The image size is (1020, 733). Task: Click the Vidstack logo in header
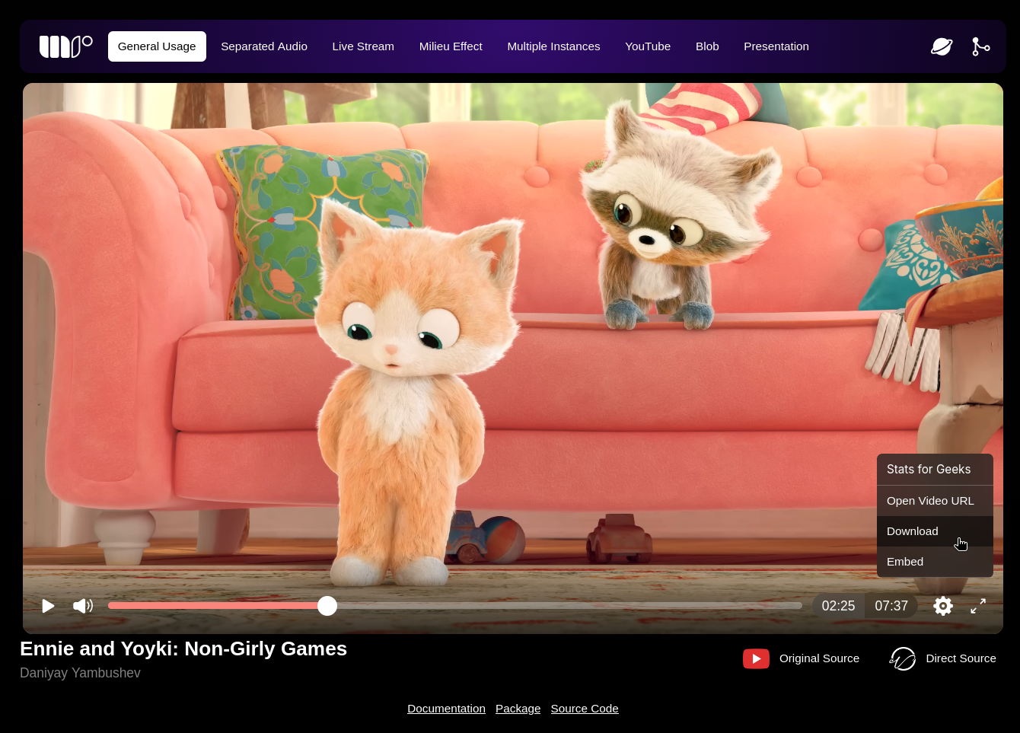(x=65, y=46)
